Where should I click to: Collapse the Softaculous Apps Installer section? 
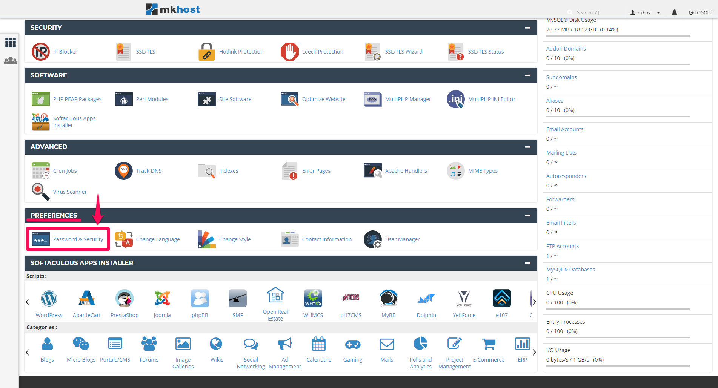coord(527,263)
